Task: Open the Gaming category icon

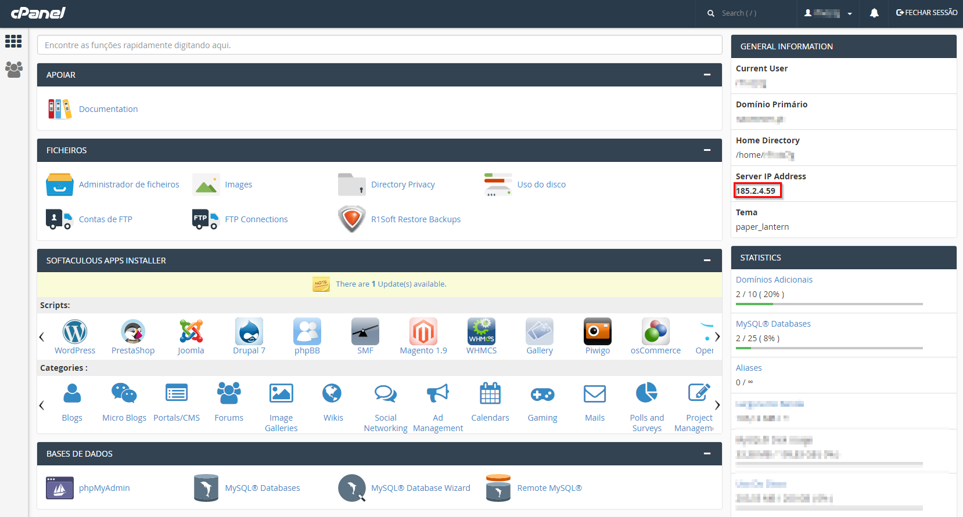Action: click(542, 395)
